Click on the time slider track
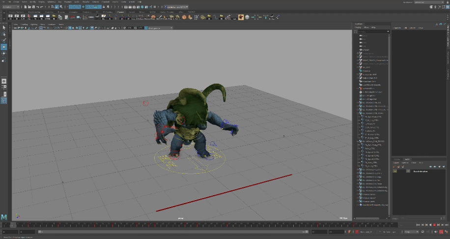 pos(197,225)
